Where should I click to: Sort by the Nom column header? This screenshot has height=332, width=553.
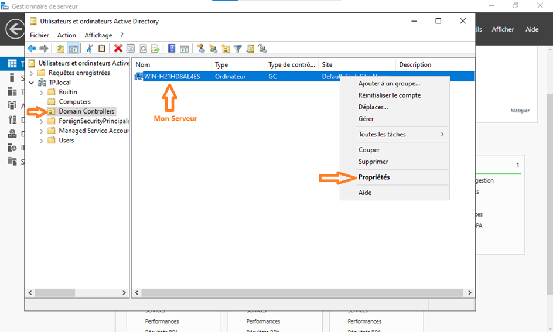(x=172, y=65)
